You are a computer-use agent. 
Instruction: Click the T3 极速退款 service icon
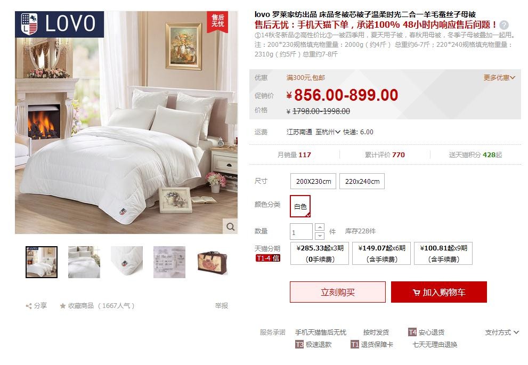[299, 344]
